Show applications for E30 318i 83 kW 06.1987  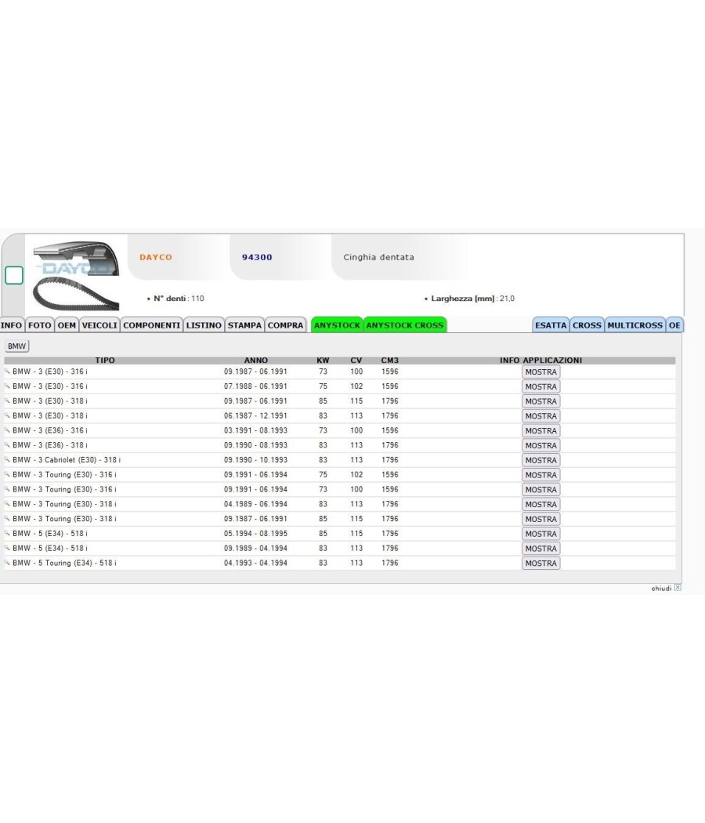tap(540, 416)
